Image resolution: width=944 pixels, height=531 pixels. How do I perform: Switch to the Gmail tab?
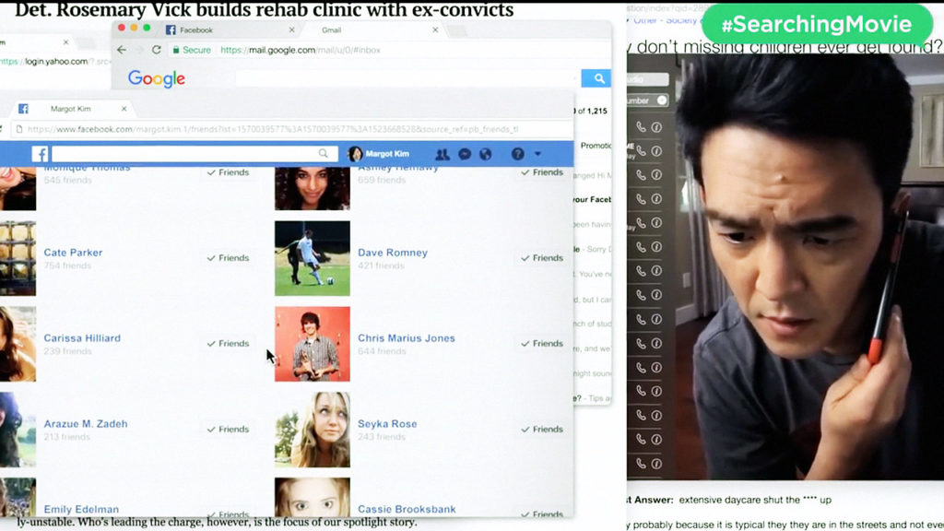(x=332, y=30)
